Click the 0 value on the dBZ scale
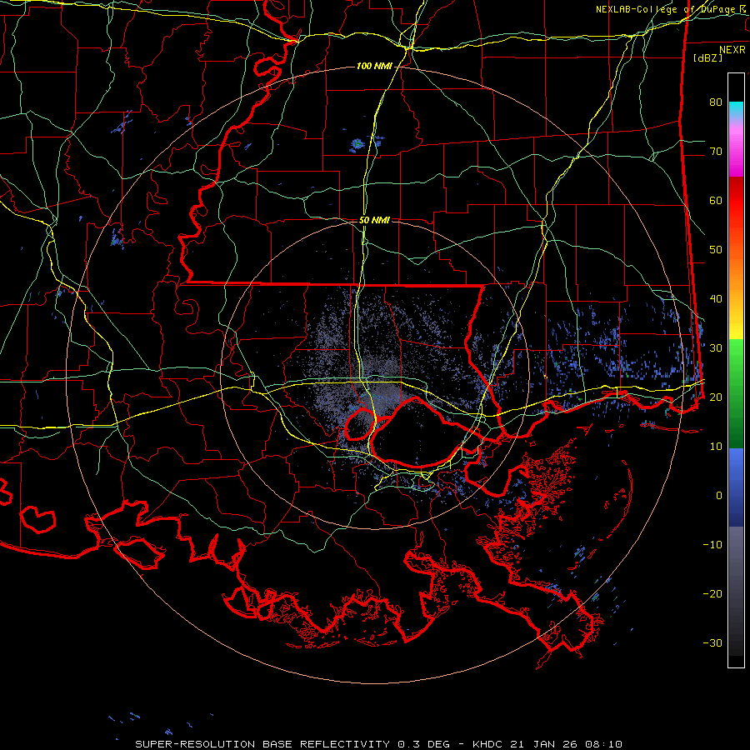This screenshot has height=750, width=750. [x=719, y=496]
